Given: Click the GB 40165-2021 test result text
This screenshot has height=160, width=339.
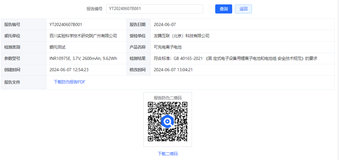Looking at the screenshot, I should tap(235, 58).
